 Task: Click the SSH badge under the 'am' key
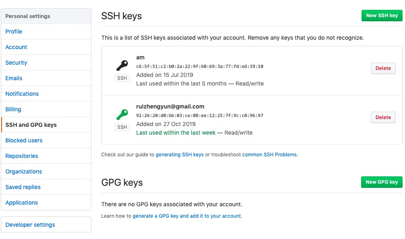122,78
